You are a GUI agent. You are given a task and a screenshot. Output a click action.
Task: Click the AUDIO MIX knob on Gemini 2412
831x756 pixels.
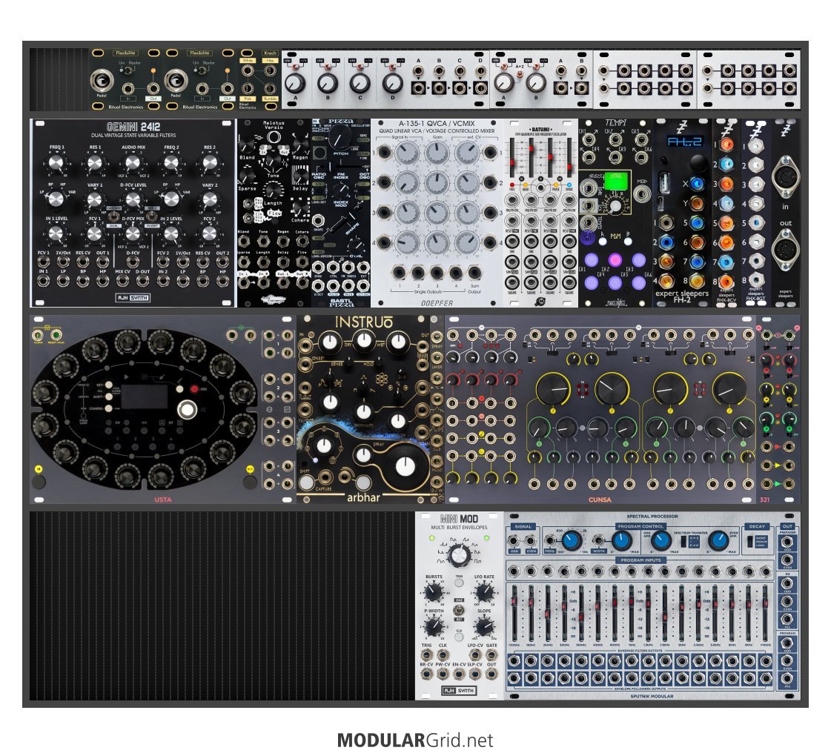133,164
